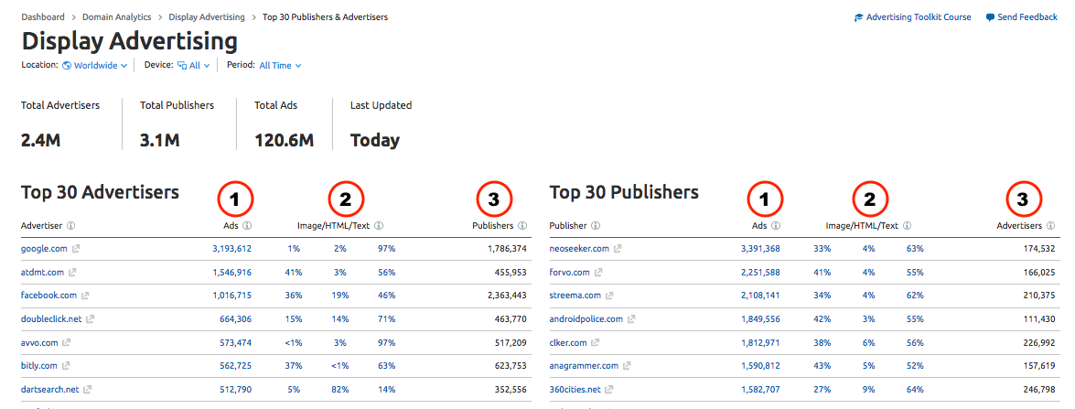Open external link icon next to 360cities.net
Image resolution: width=1075 pixels, height=409 pixels.
click(609, 389)
